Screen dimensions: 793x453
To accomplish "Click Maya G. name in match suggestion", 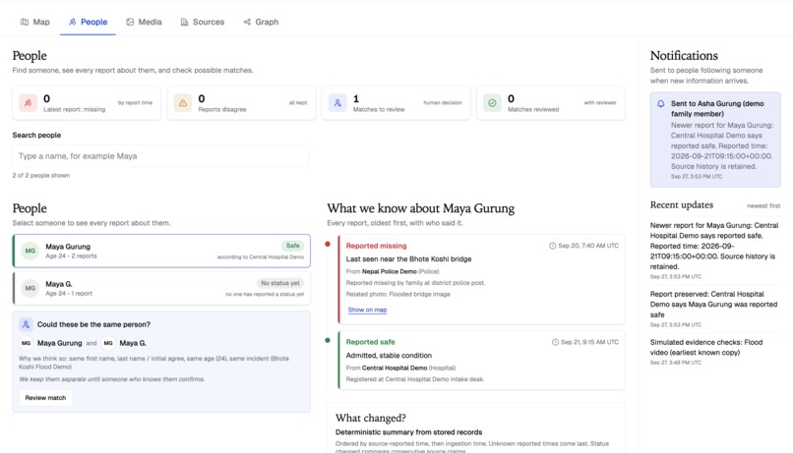I will tap(133, 343).
